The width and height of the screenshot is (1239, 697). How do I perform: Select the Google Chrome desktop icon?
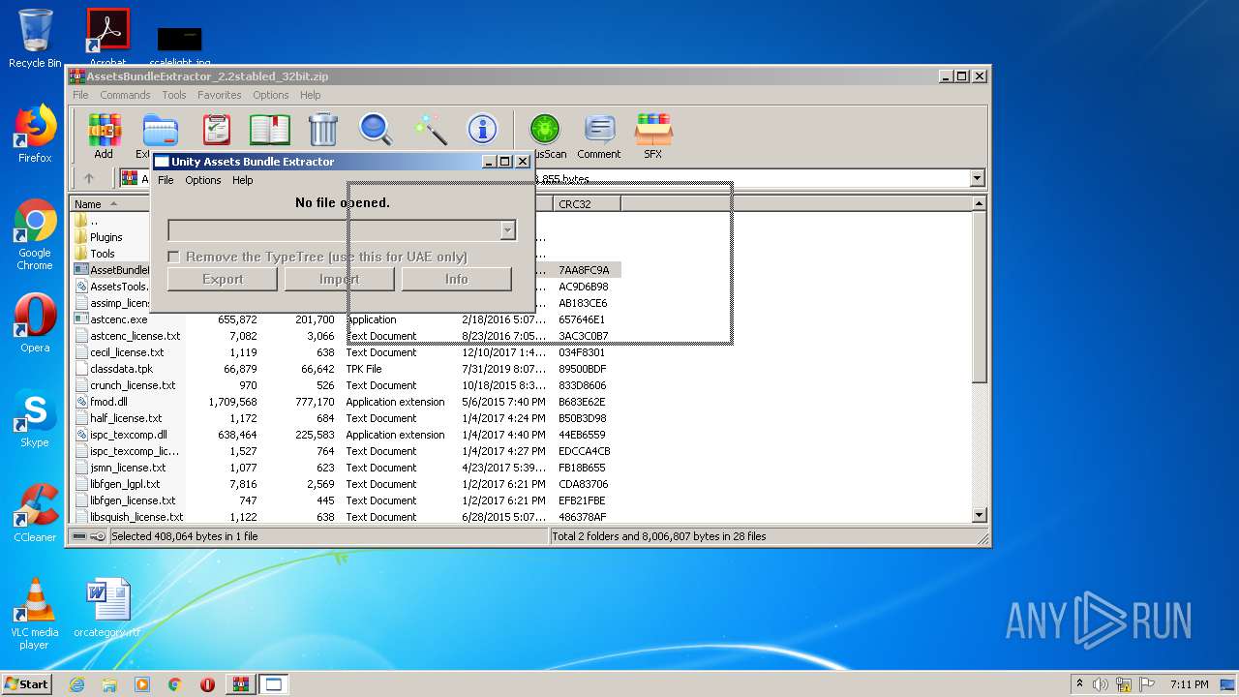pyautogui.click(x=35, y=235)
